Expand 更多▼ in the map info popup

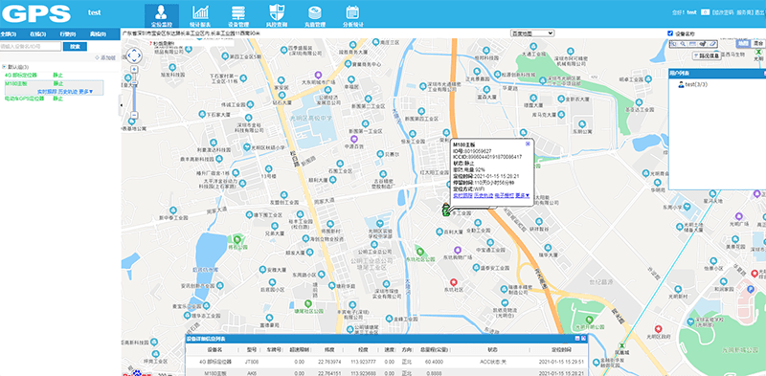pos(523,195)
